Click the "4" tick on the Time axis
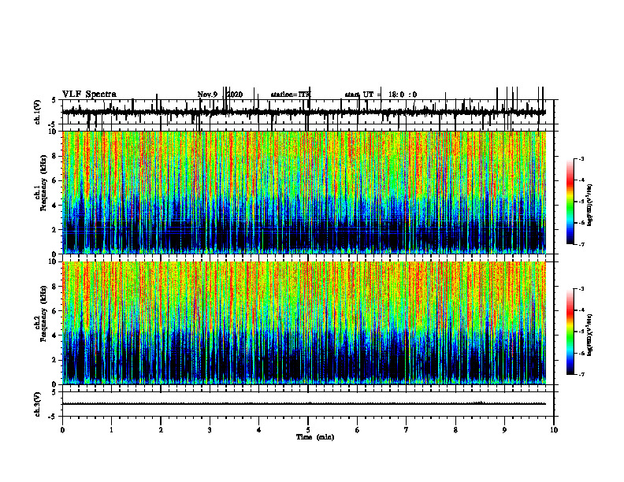Screen dimensions: 624x482 (259, 430)
